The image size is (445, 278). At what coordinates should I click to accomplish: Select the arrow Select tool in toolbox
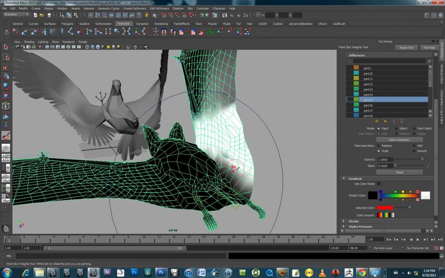coord(6,47)
